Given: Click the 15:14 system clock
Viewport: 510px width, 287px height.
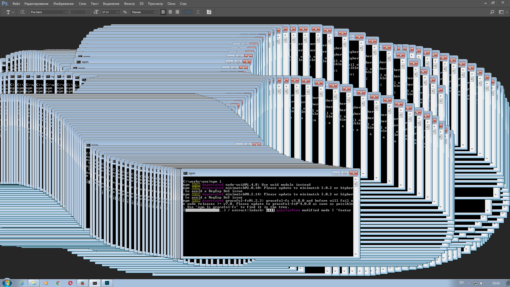Looking at the screenshot, I should tap(496, 283).
